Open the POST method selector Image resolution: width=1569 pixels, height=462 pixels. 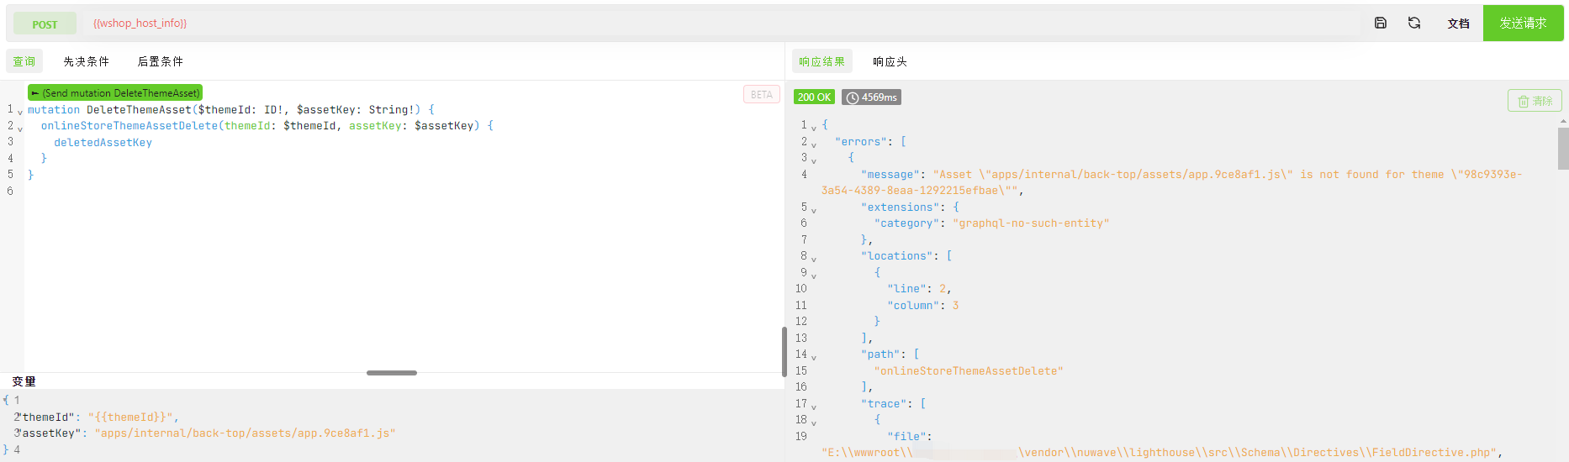point(45,24)
